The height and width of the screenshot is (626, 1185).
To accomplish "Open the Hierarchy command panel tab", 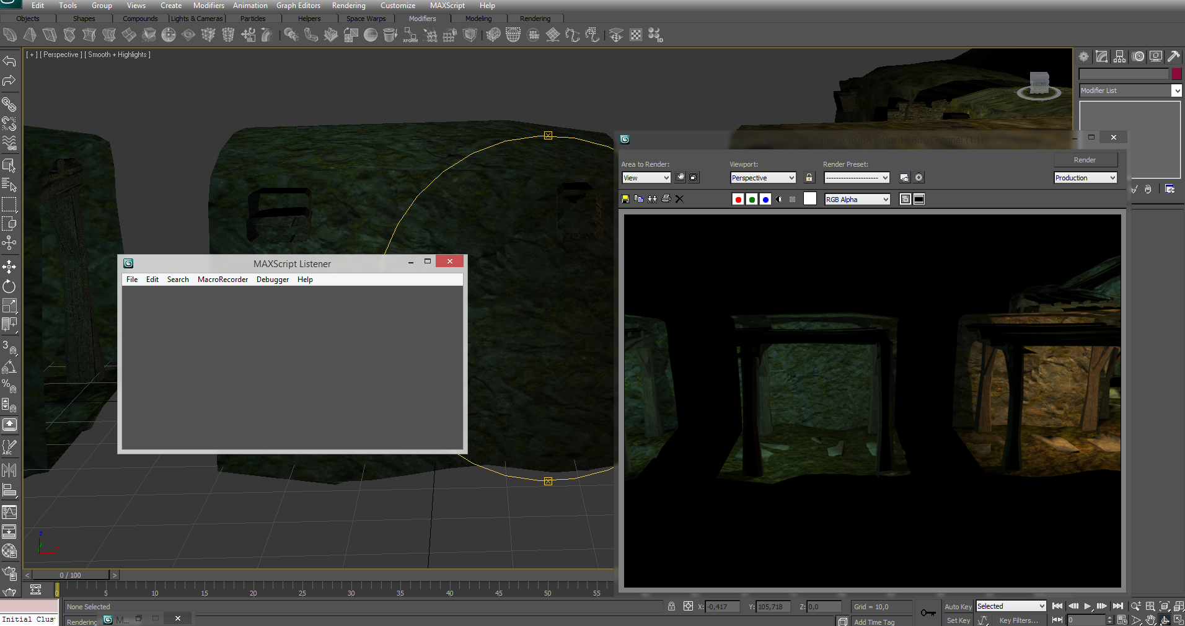I will (x=1119, y=56).
